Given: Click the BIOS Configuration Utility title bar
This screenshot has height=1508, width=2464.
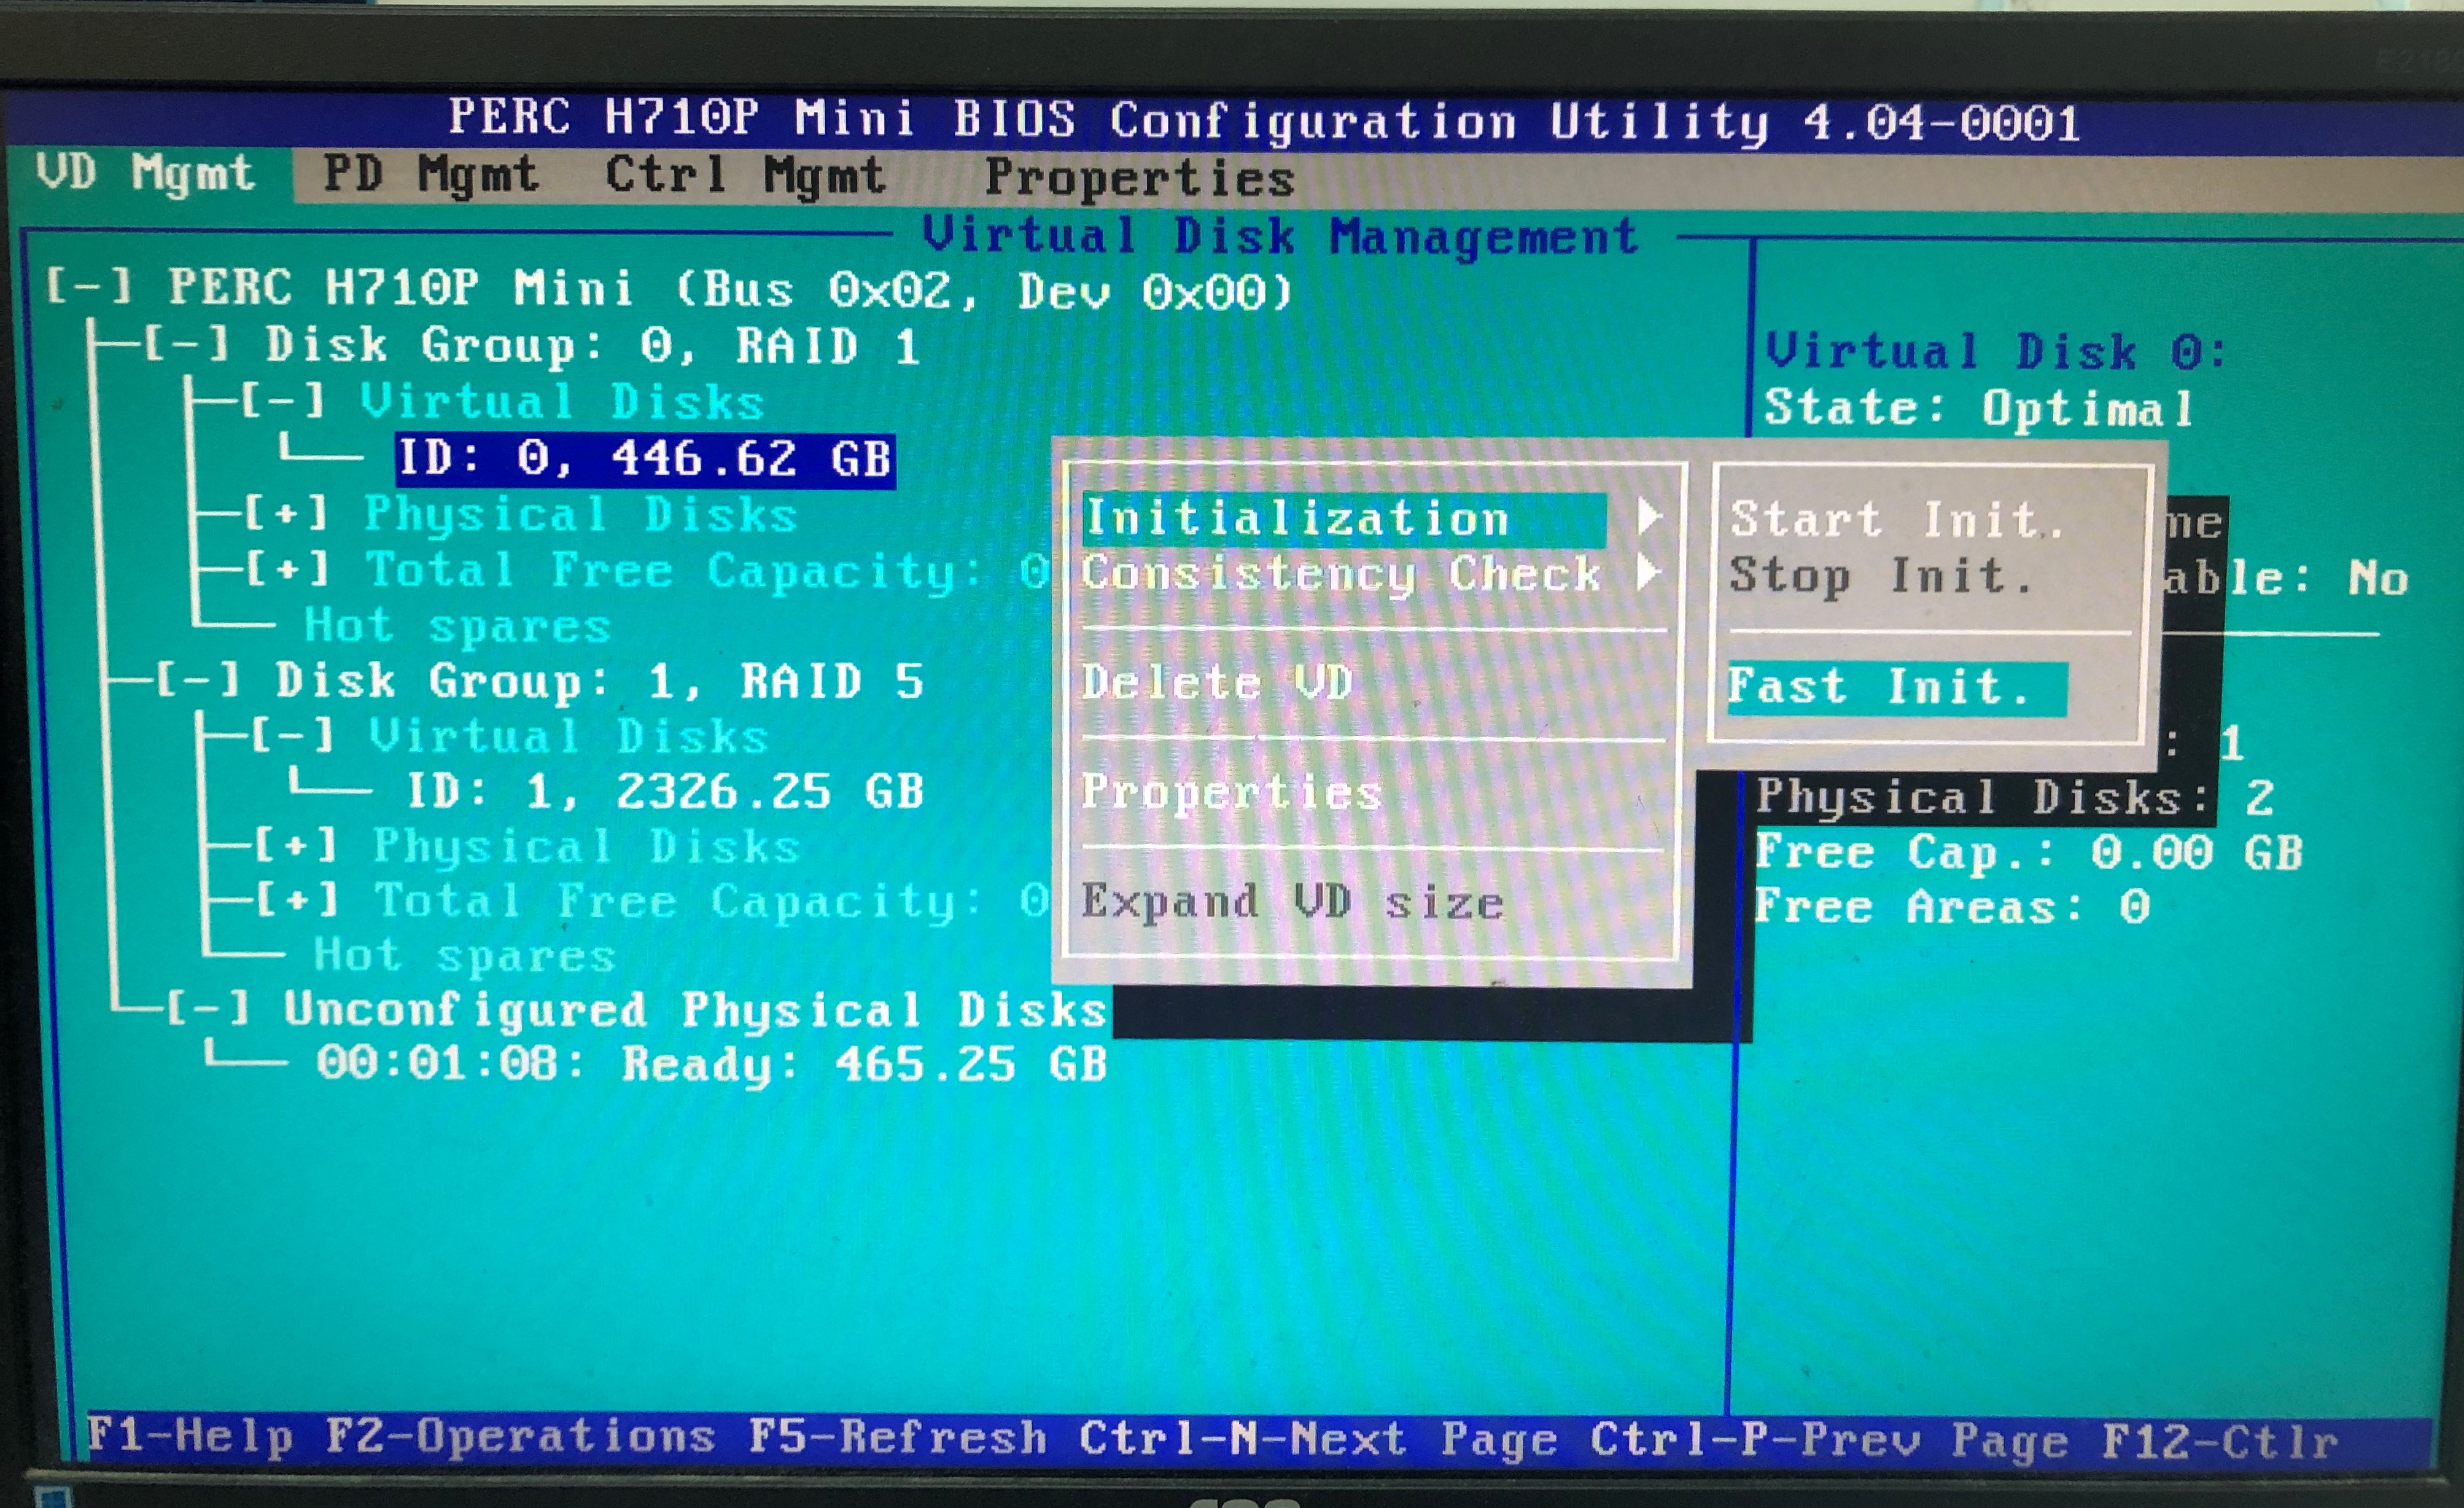Looking at the screenshot, I should point(1264,121).
